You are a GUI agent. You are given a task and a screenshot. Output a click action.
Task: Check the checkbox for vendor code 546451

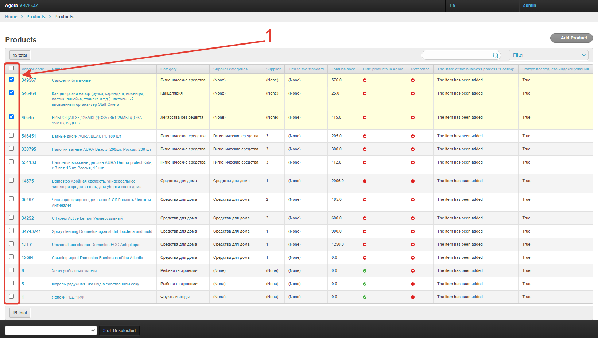(12, 135)
